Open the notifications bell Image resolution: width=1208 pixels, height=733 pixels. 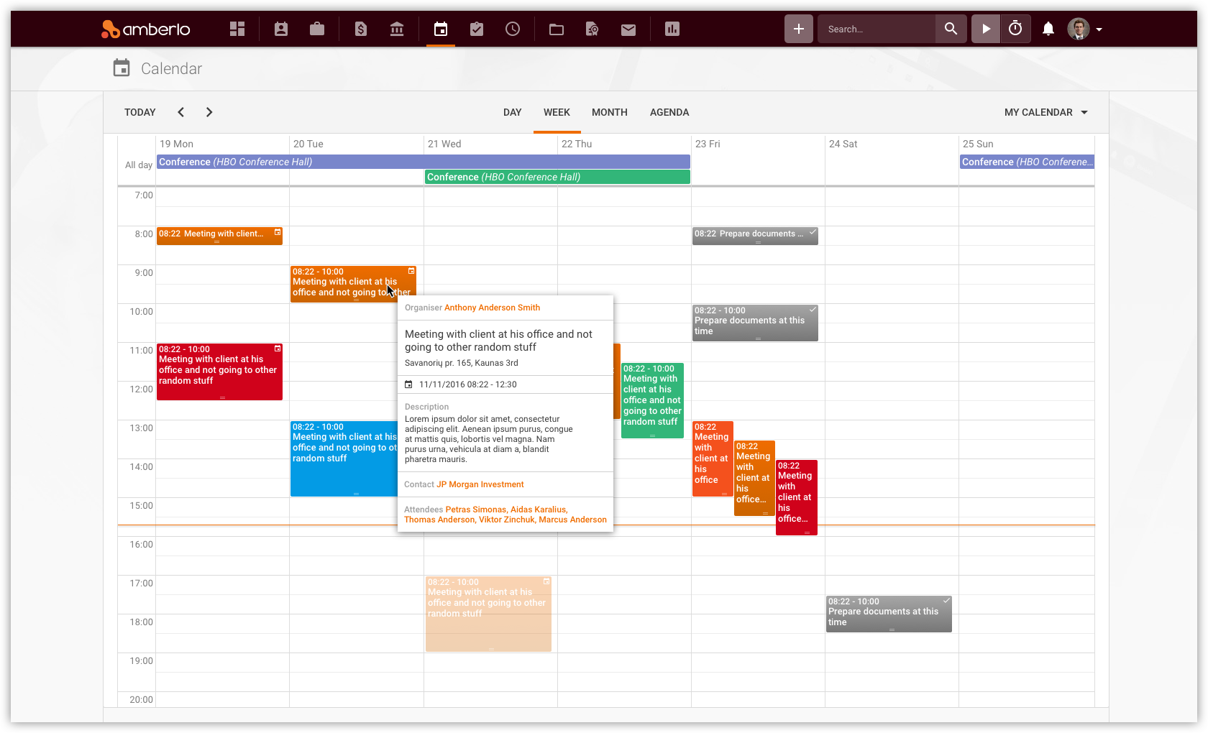1048,29
